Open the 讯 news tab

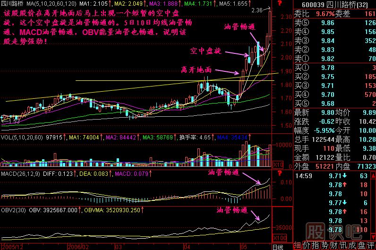[x=342, y=246]
